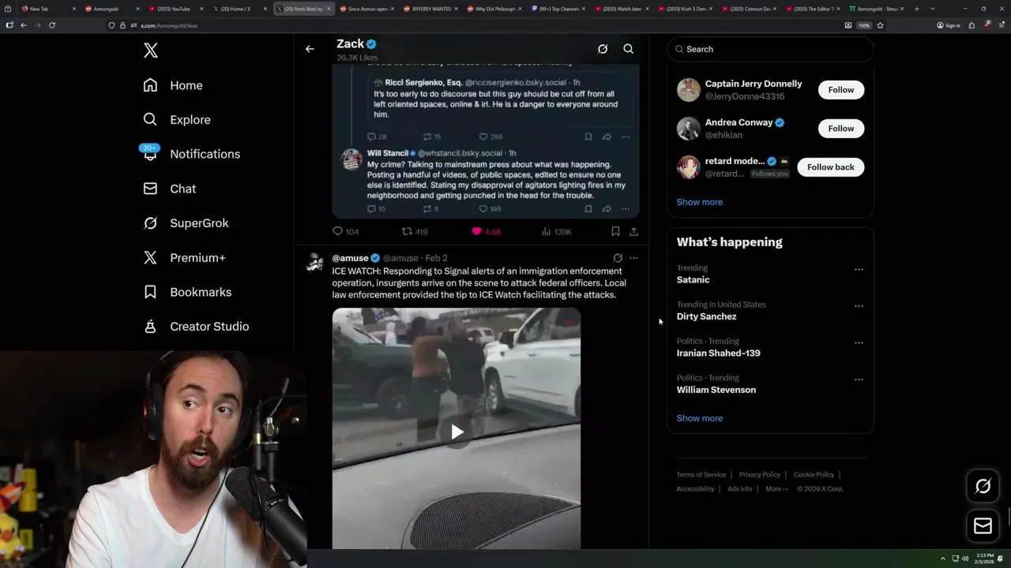Click the back arrow beside Zack
Viewport: 1011px width, 568px height.
[x=310, y=49]
